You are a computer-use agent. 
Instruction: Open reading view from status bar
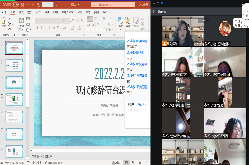pos(140,163)
